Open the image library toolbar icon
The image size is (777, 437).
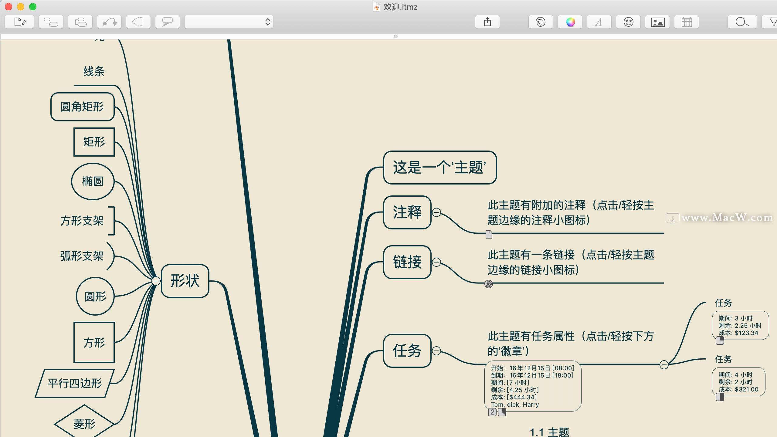pyautogui.click(x=657, y=22)
